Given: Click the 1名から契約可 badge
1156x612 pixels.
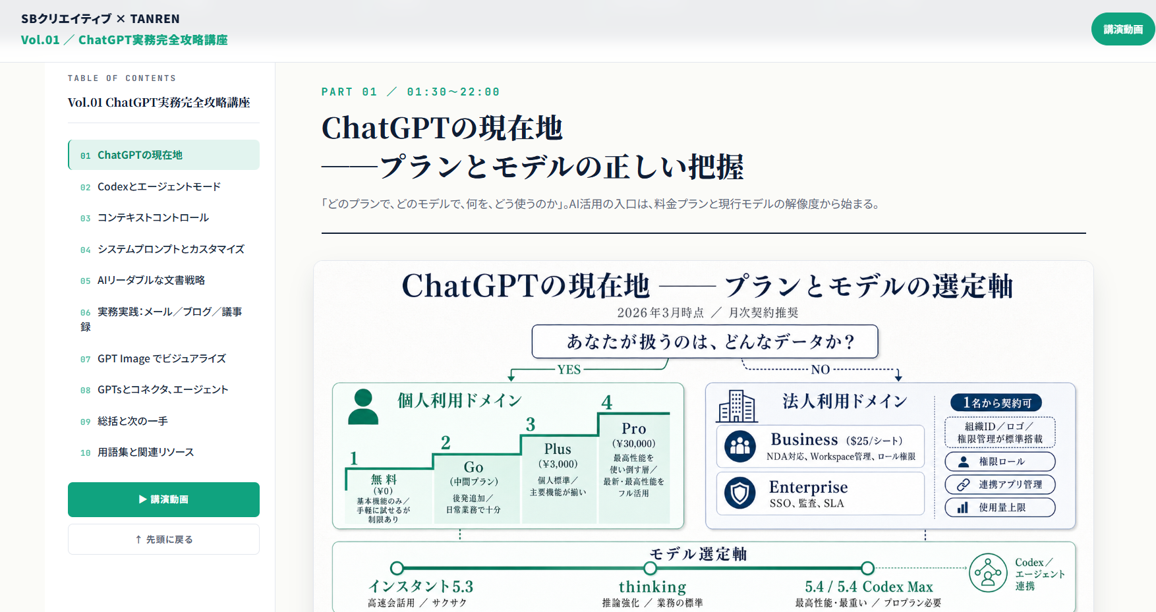Looking at the screenshot, I should (997, 403).
